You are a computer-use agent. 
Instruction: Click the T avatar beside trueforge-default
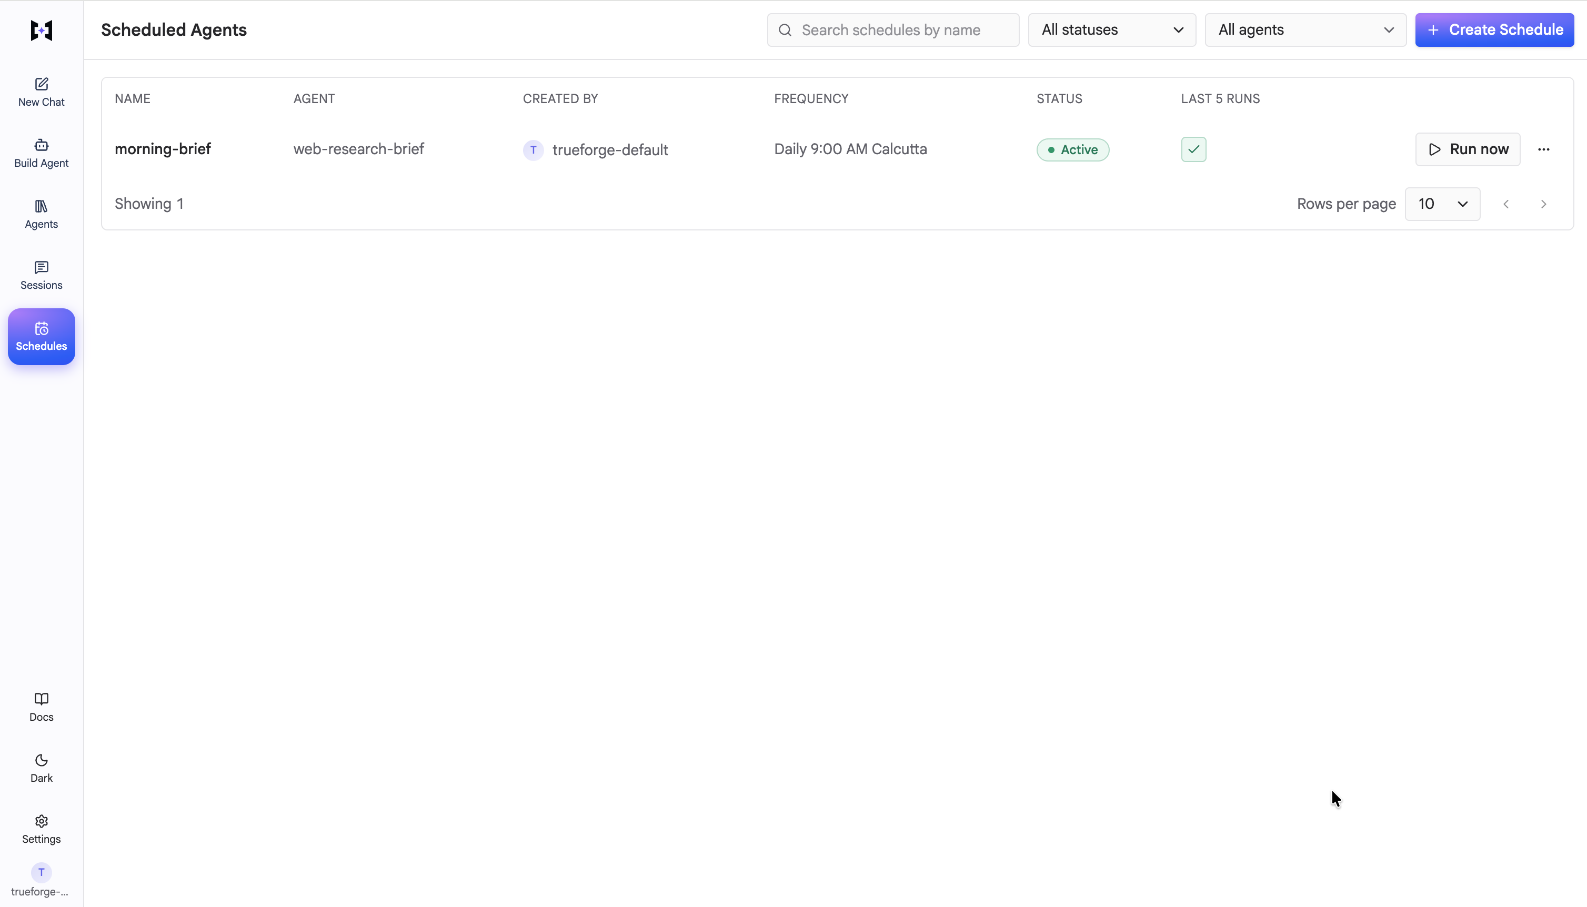533,149
